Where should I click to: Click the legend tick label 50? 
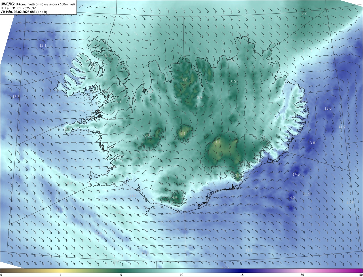(361, 275)
